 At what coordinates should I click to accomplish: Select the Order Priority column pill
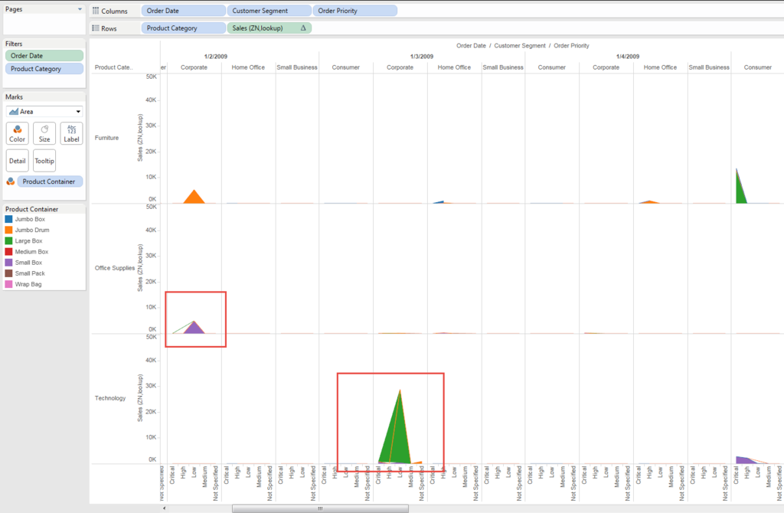[355, 11]
